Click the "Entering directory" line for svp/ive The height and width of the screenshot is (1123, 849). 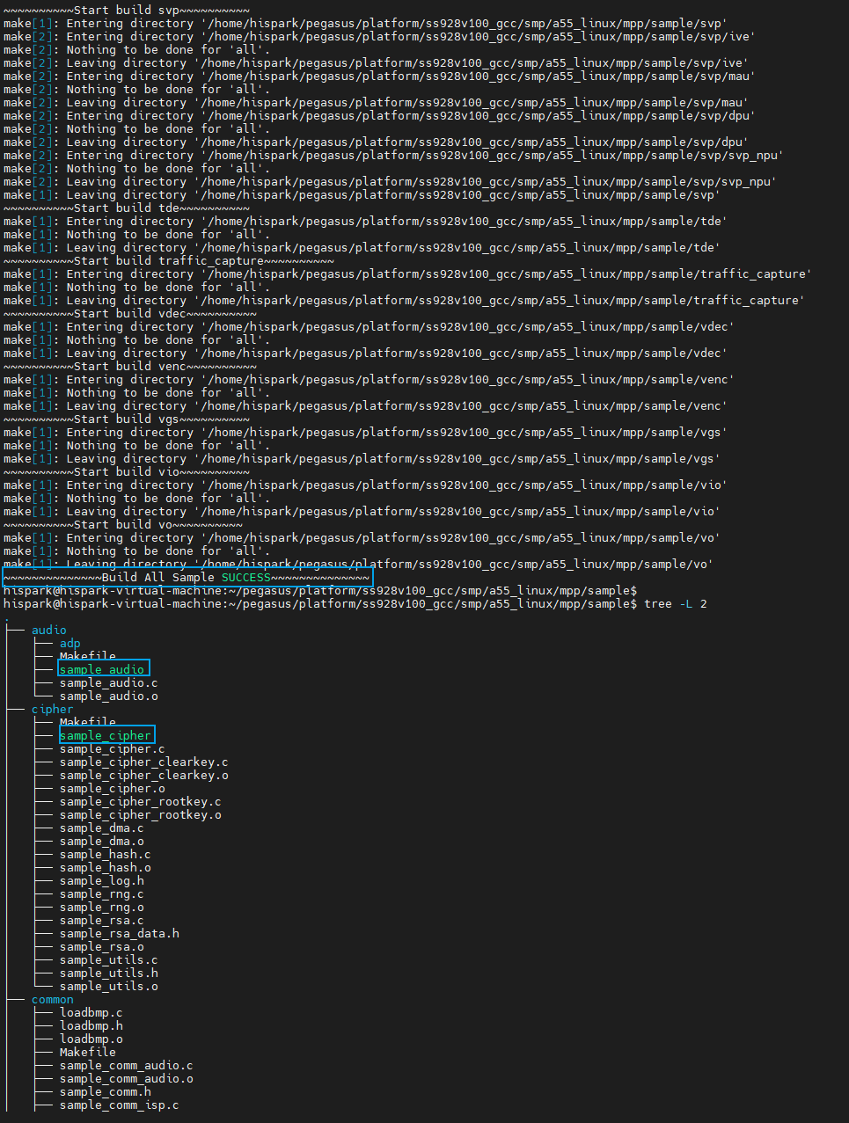379,36
